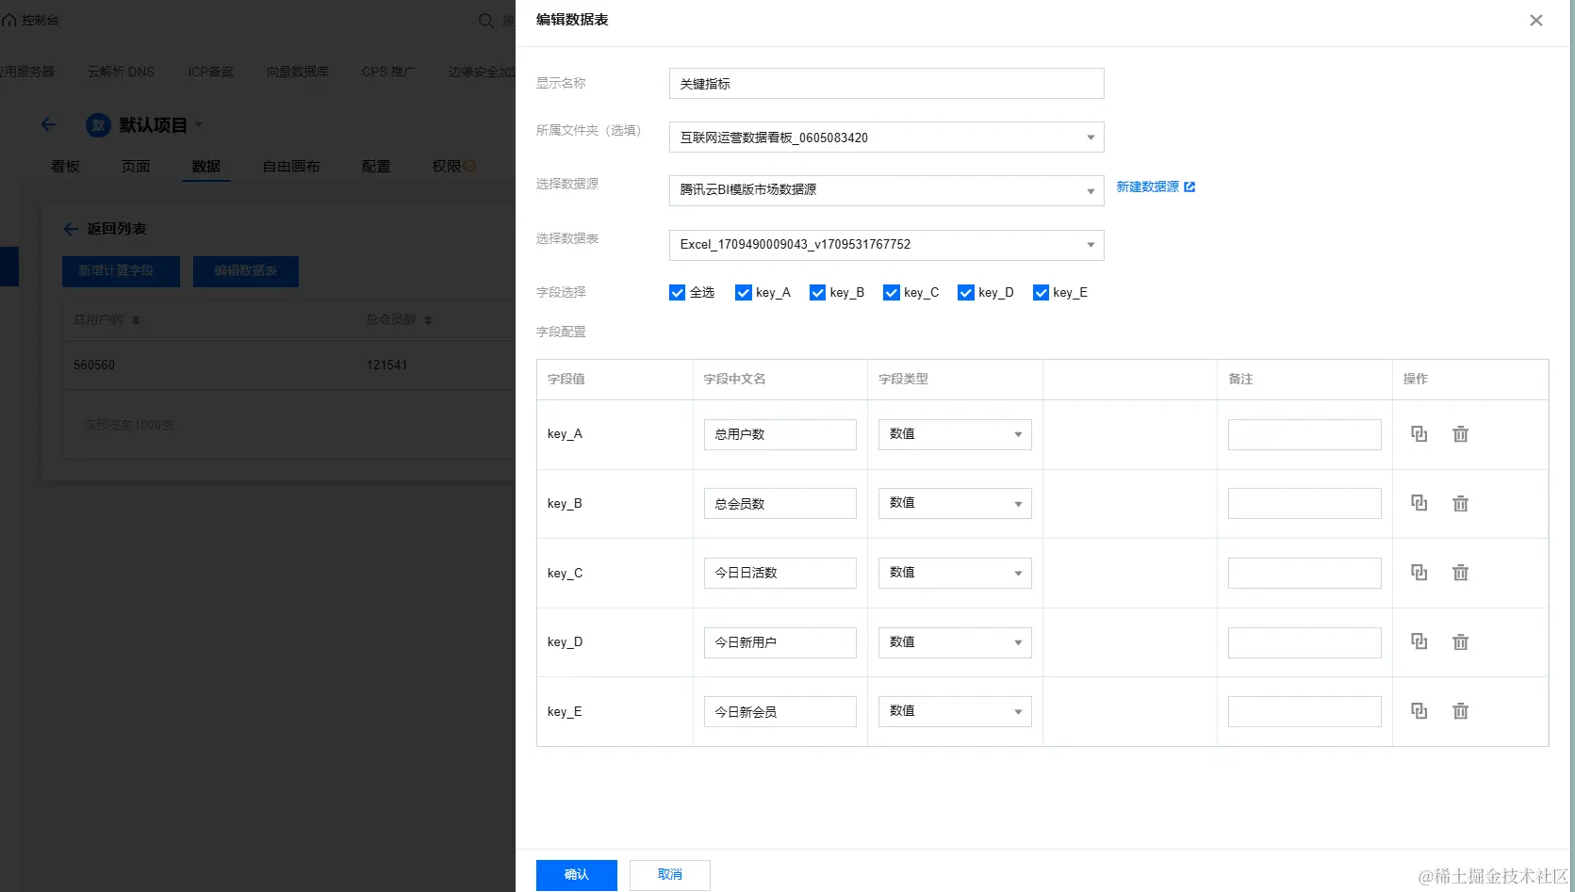Viewport: 1575px width, 892px height.
Task: Switch to the 权限 tab
Action: pos(447,167)
